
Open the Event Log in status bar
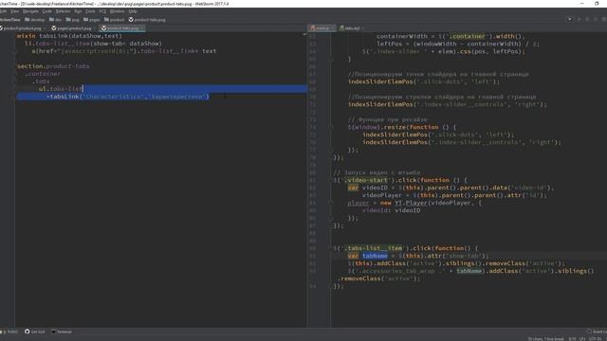coord(597,332)
